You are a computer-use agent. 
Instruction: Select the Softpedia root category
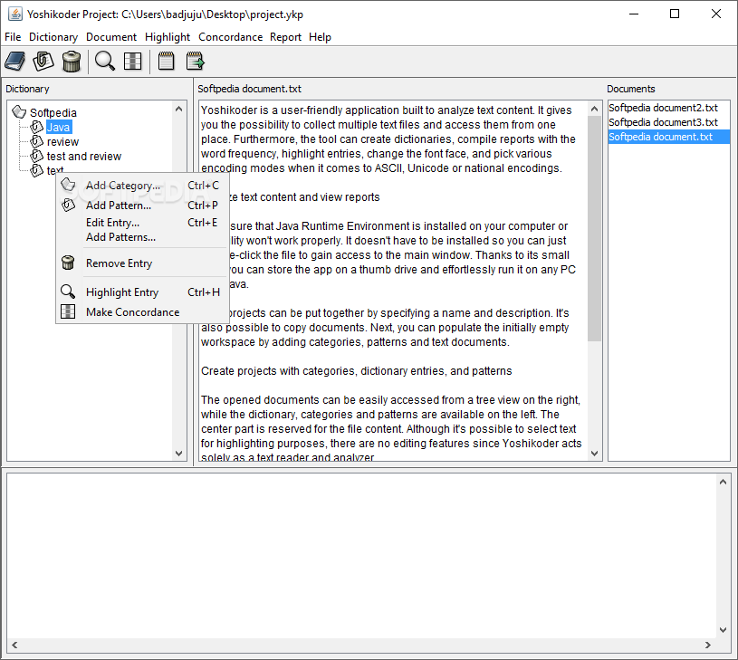pos(53,112)
